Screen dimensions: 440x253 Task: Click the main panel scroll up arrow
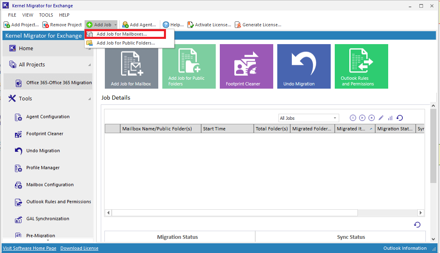pyautogui.click(x=433, y=106)
